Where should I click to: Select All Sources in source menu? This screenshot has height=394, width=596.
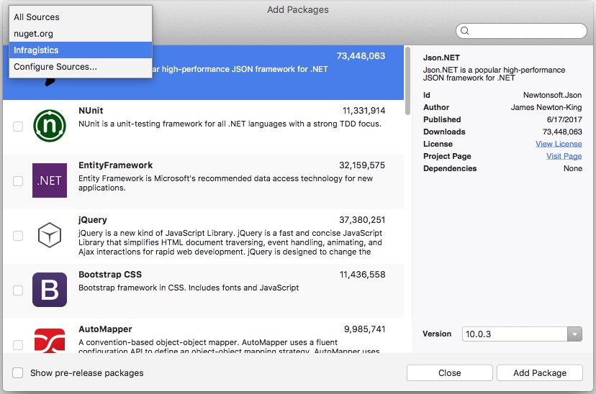point(81,17)
